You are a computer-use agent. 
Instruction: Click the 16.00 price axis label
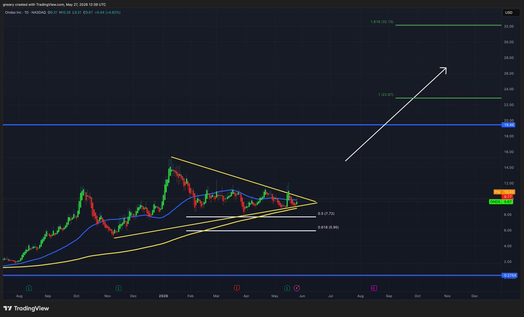coord(509,152)
